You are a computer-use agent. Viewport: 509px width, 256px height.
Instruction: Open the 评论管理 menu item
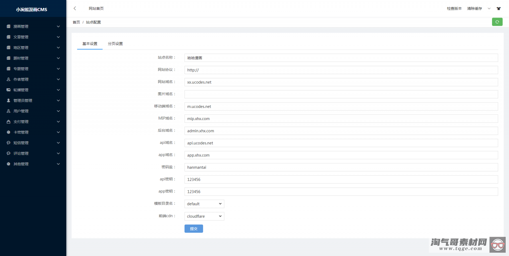pyautogui.click(x=33, y=153)
